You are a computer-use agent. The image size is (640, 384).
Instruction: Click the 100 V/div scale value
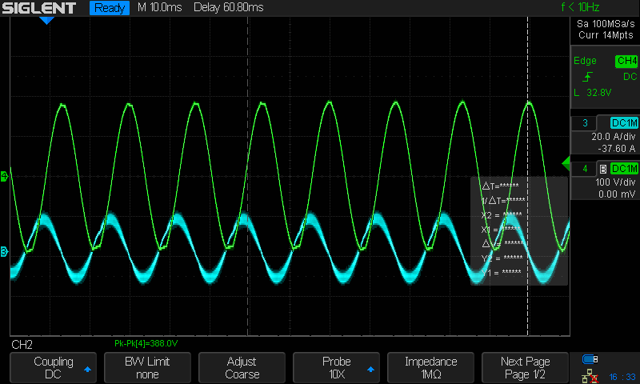coord(615,182)
